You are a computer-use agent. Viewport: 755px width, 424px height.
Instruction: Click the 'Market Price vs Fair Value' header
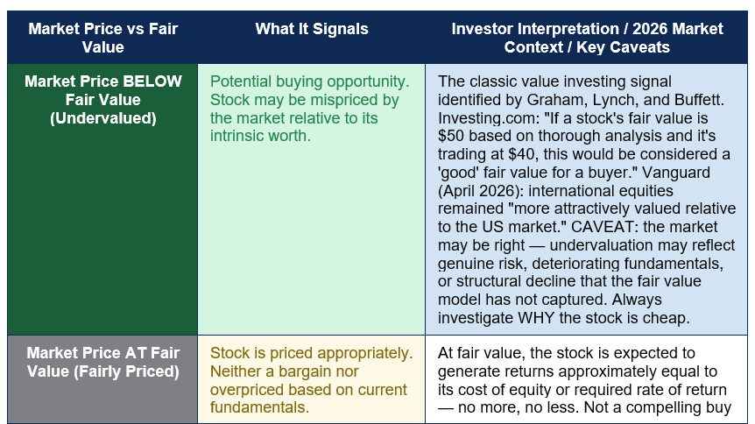102,38
